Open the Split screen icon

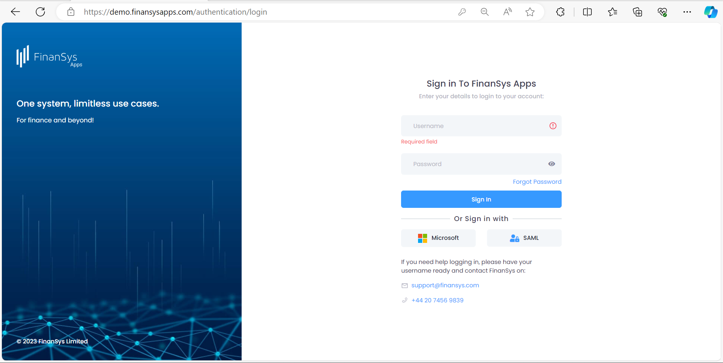587,12
